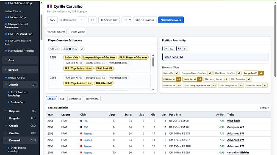Toggle the Results Visible button
The height and width of the screenshot is (155, 277).
click(x=77, y=32)
